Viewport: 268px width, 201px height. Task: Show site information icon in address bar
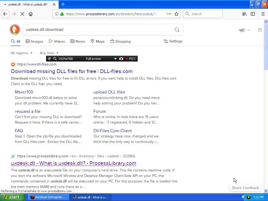point(57,14)
